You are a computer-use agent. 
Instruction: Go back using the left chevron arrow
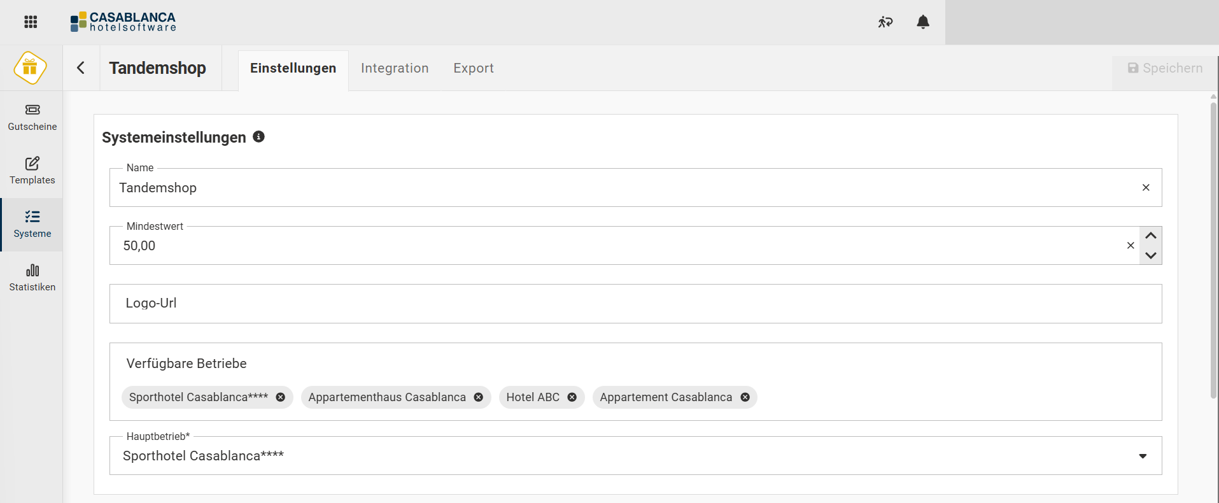click(81, 68)
